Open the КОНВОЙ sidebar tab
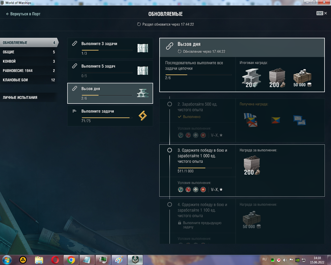Viewport: 331px width, 265px height. click(x=28, y=61)
